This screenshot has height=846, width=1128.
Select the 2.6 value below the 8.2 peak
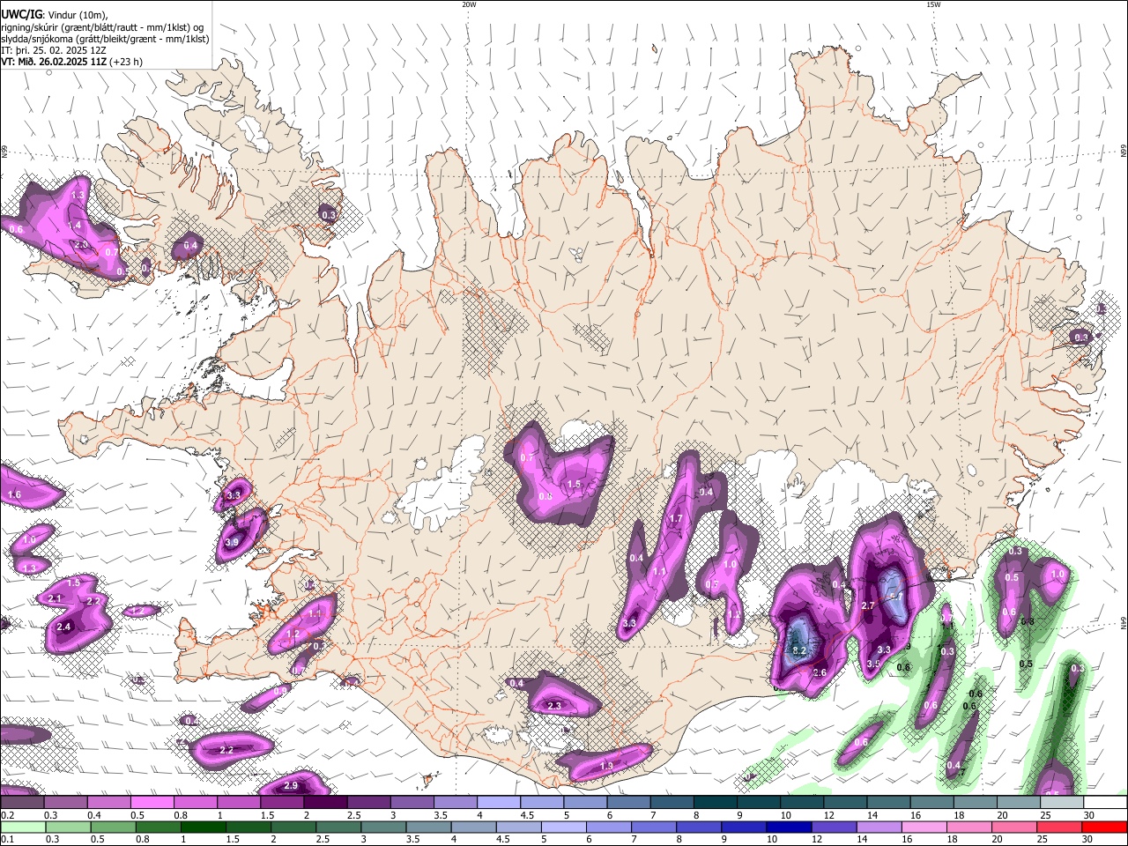[x=820, y=673]
